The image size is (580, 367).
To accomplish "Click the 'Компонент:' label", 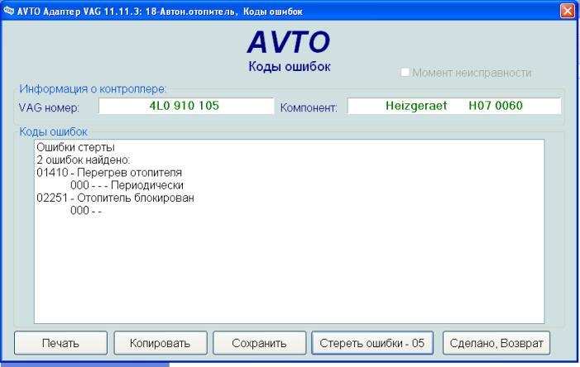I will 309,107.
